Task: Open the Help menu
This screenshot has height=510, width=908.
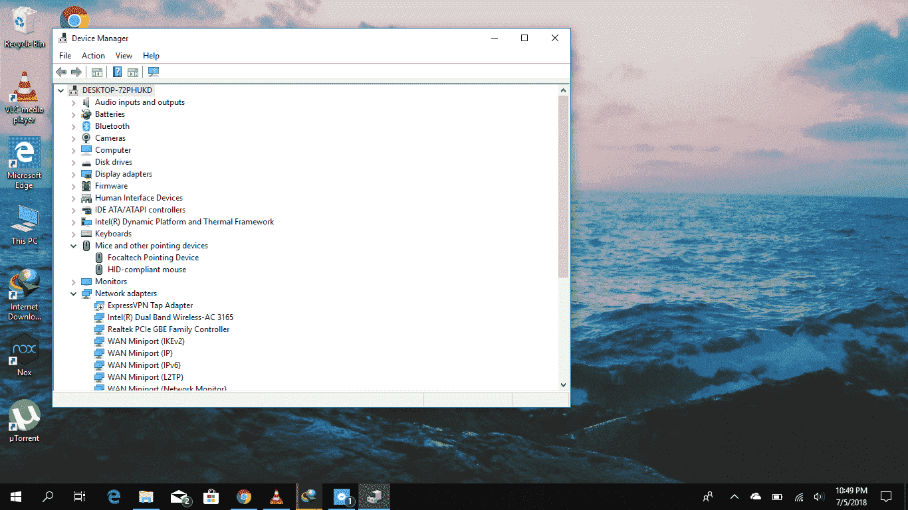Action: click(151, 56)
